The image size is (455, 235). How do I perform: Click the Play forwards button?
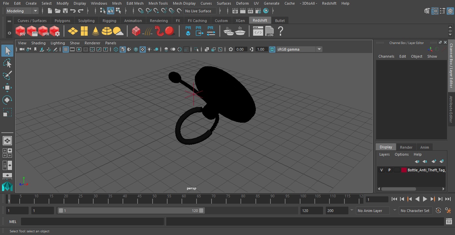(425, 199)
